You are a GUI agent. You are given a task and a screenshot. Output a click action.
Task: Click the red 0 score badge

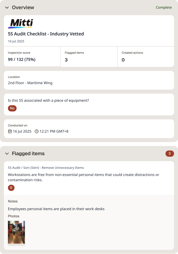pos(11,188)
